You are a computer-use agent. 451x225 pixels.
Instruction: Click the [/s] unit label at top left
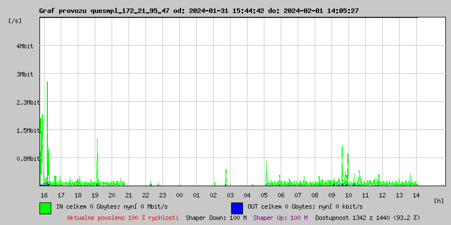[x=15, y=20]
